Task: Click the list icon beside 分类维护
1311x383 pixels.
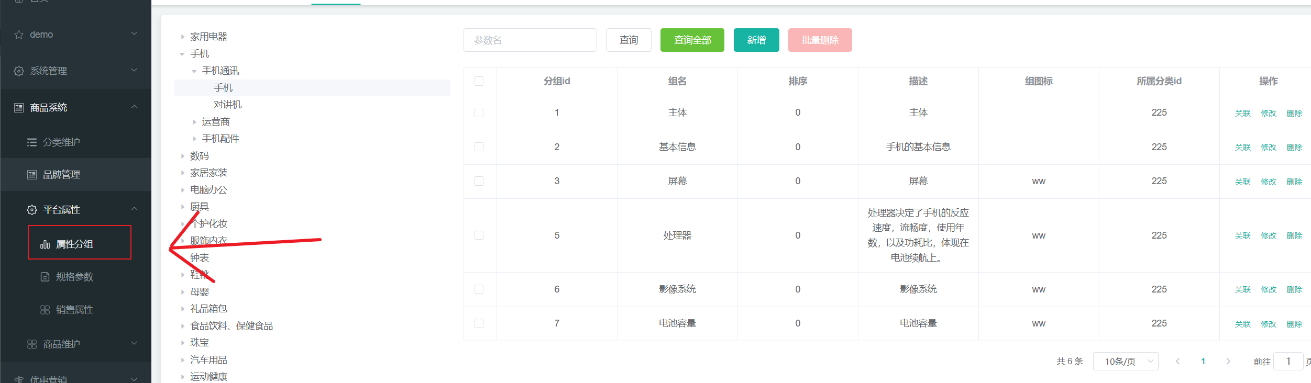Action: click(x=32, y=142)
